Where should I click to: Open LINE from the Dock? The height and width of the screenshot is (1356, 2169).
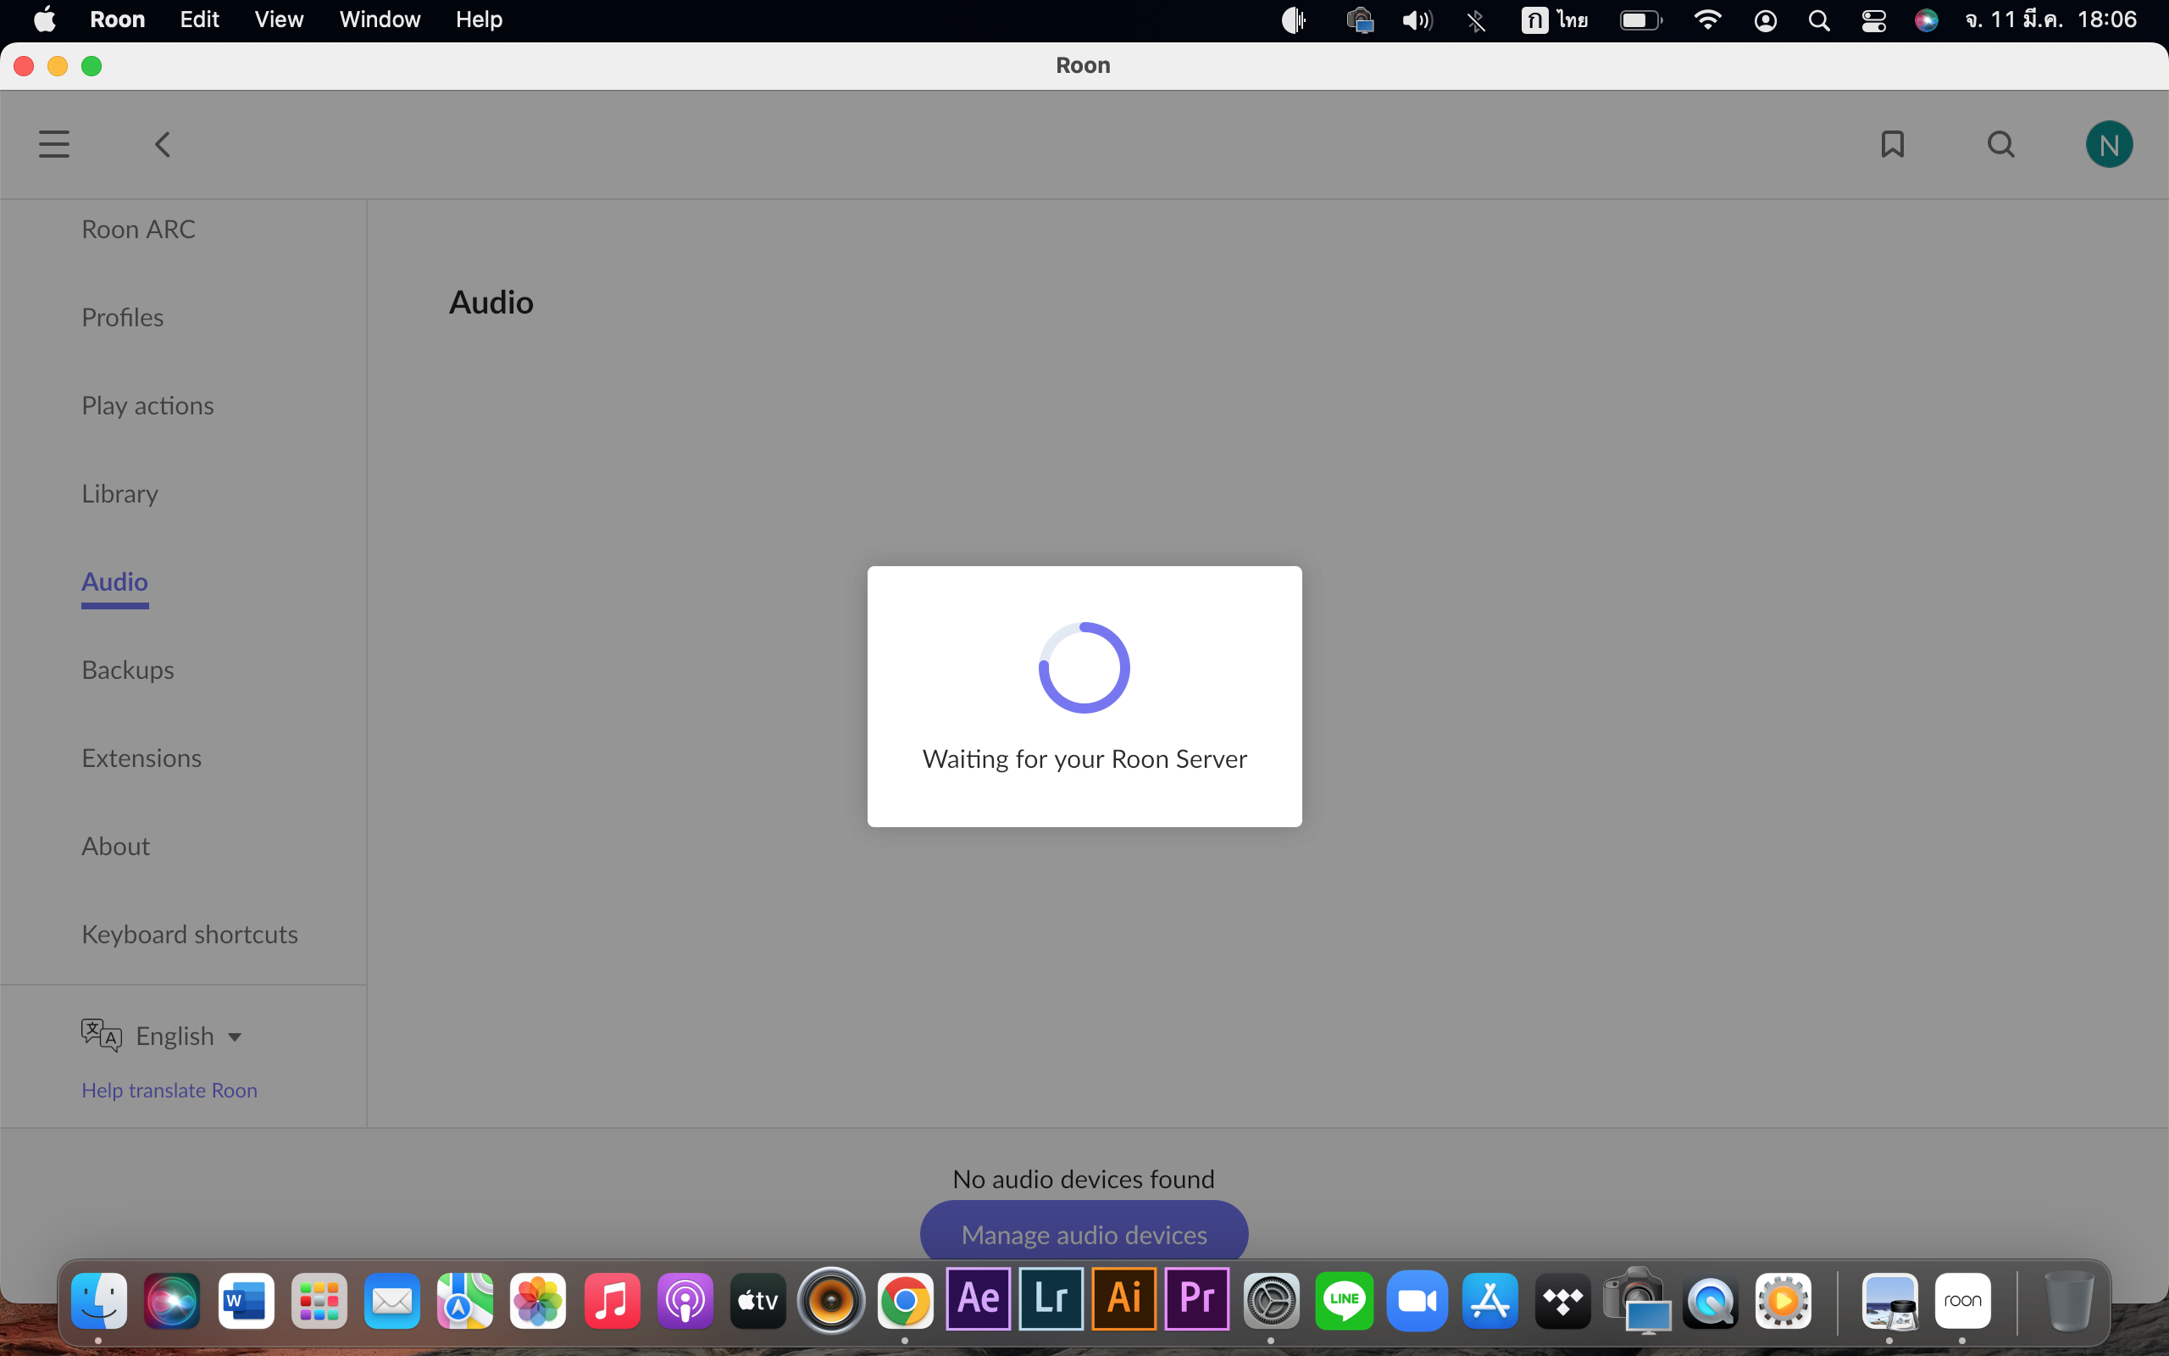(1344, 1300)
